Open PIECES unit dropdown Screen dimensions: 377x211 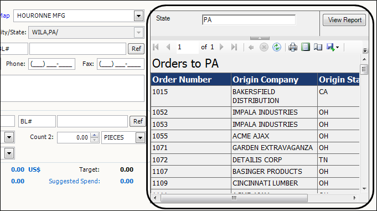click(140, 138)
